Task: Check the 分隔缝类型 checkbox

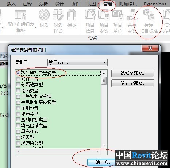Action: [18, 85]
